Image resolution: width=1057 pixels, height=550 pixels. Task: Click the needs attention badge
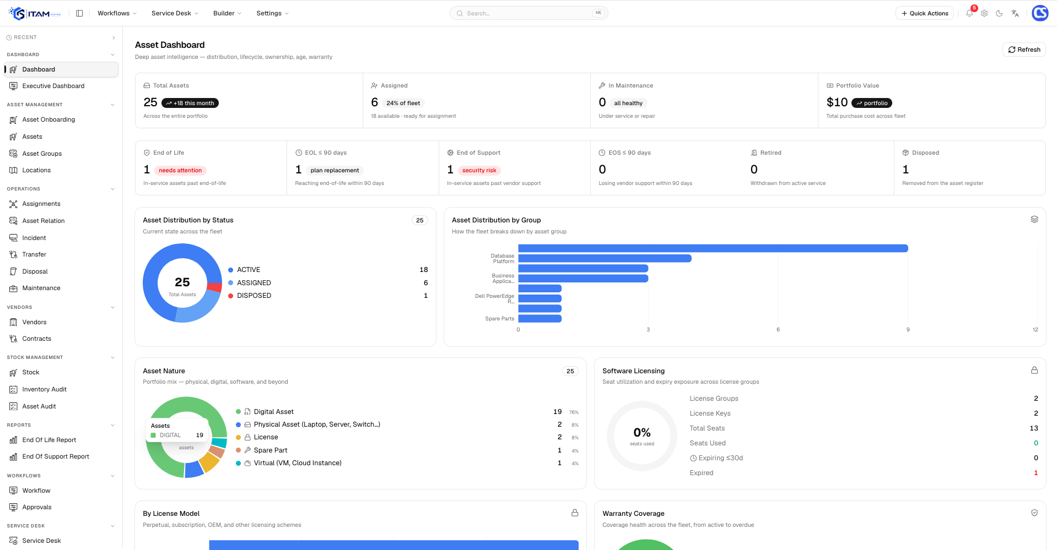(x=180, y=171)
